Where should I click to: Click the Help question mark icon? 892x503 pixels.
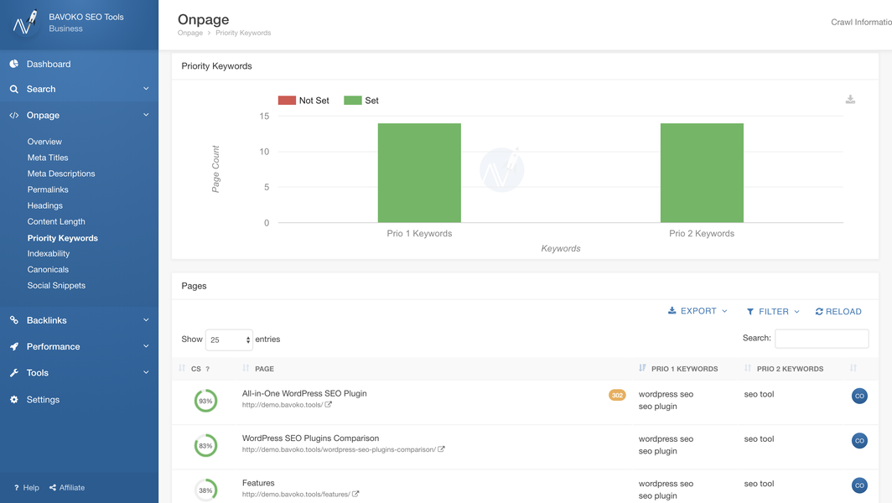coord(17,488)
